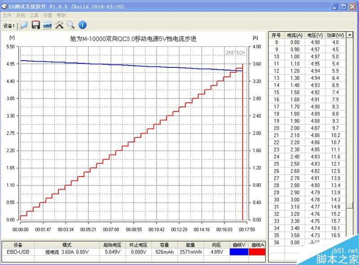Screen dimensions: 359x265
Task: Click the 0.000V end voltage cell
Action: point(138,252)
